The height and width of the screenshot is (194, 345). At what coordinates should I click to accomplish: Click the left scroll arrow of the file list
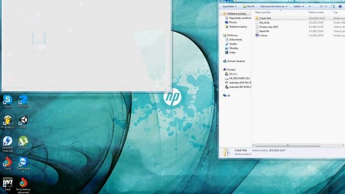coord(253,145)
